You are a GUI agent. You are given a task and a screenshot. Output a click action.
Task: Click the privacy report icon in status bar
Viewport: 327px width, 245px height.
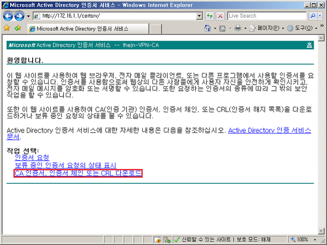(x=158, y=240)
